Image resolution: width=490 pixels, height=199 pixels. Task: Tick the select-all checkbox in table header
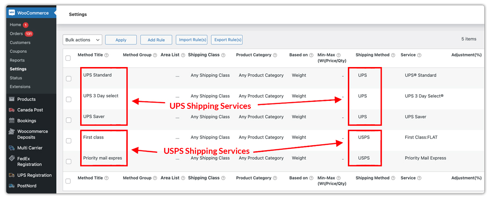68,58
